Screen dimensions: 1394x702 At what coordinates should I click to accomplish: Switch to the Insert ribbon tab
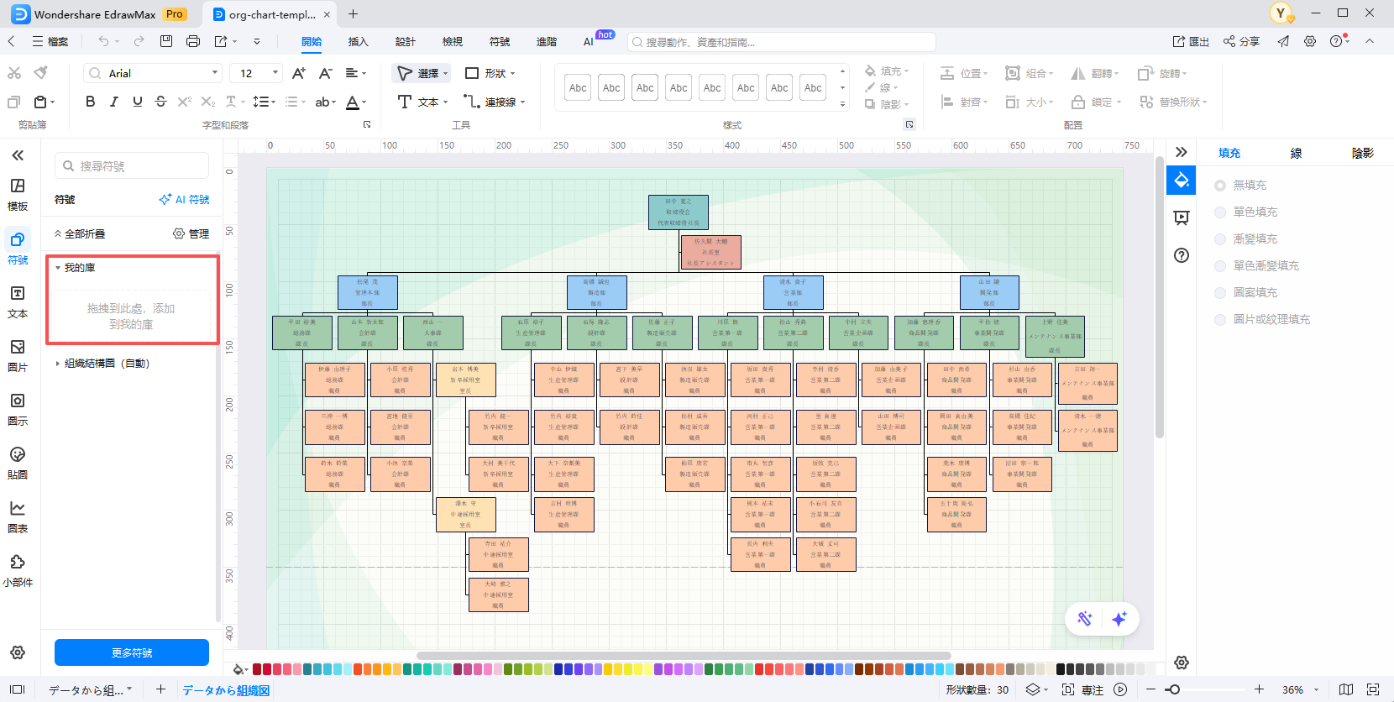pos(358,41)
